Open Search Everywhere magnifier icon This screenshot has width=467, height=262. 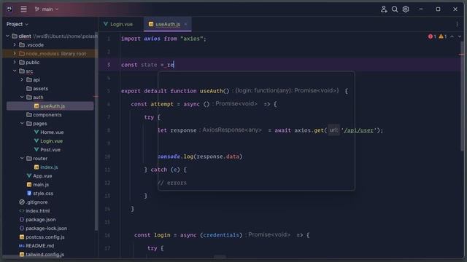pos(395,9)
